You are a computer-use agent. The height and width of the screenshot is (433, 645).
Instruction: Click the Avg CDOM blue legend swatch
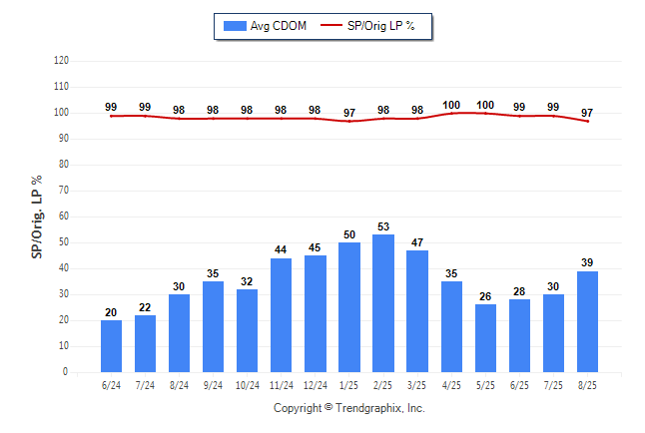[x=235, y=26]
